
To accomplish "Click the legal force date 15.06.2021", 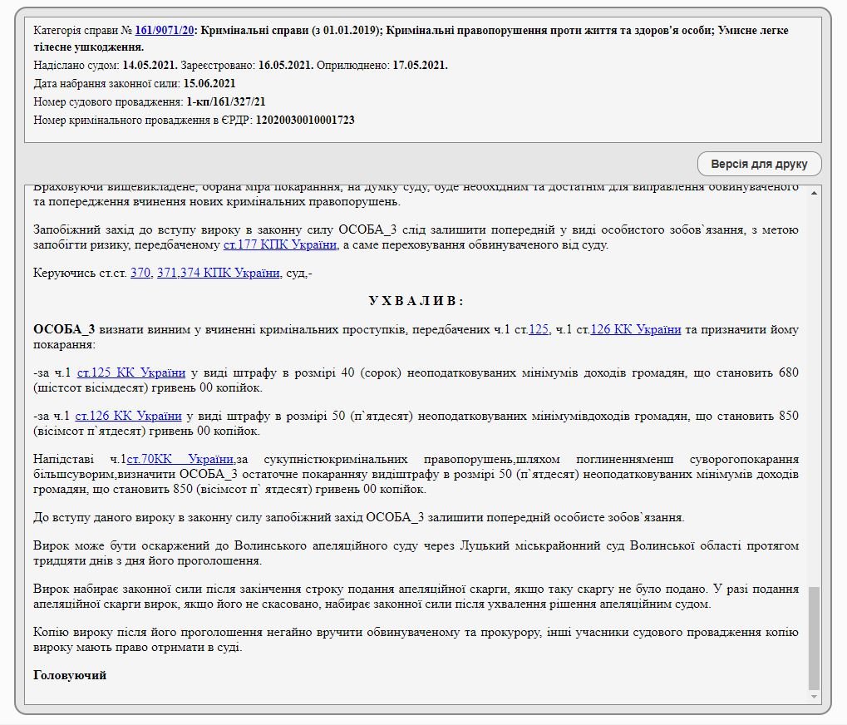I will 209,83.
